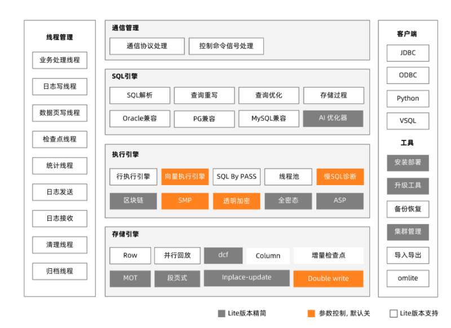Screen dimensions: 451x328
Task: Click the orange Double write box
Action: pyautogui.click(x=328, y=278)
